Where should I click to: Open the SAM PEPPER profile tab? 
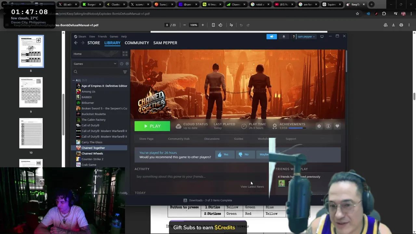click(x=165, y=43)
